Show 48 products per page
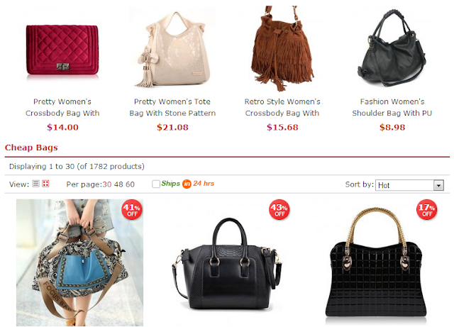The width and height of the screenshot is (454, 327). coord(118,184)
